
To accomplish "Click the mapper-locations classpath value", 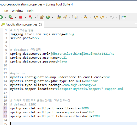I will pyautogui.click(x=90, y=89).
